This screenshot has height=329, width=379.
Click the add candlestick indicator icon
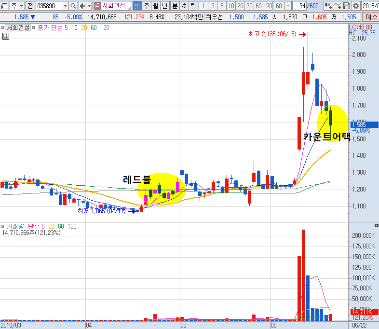[x=328, y=6]
